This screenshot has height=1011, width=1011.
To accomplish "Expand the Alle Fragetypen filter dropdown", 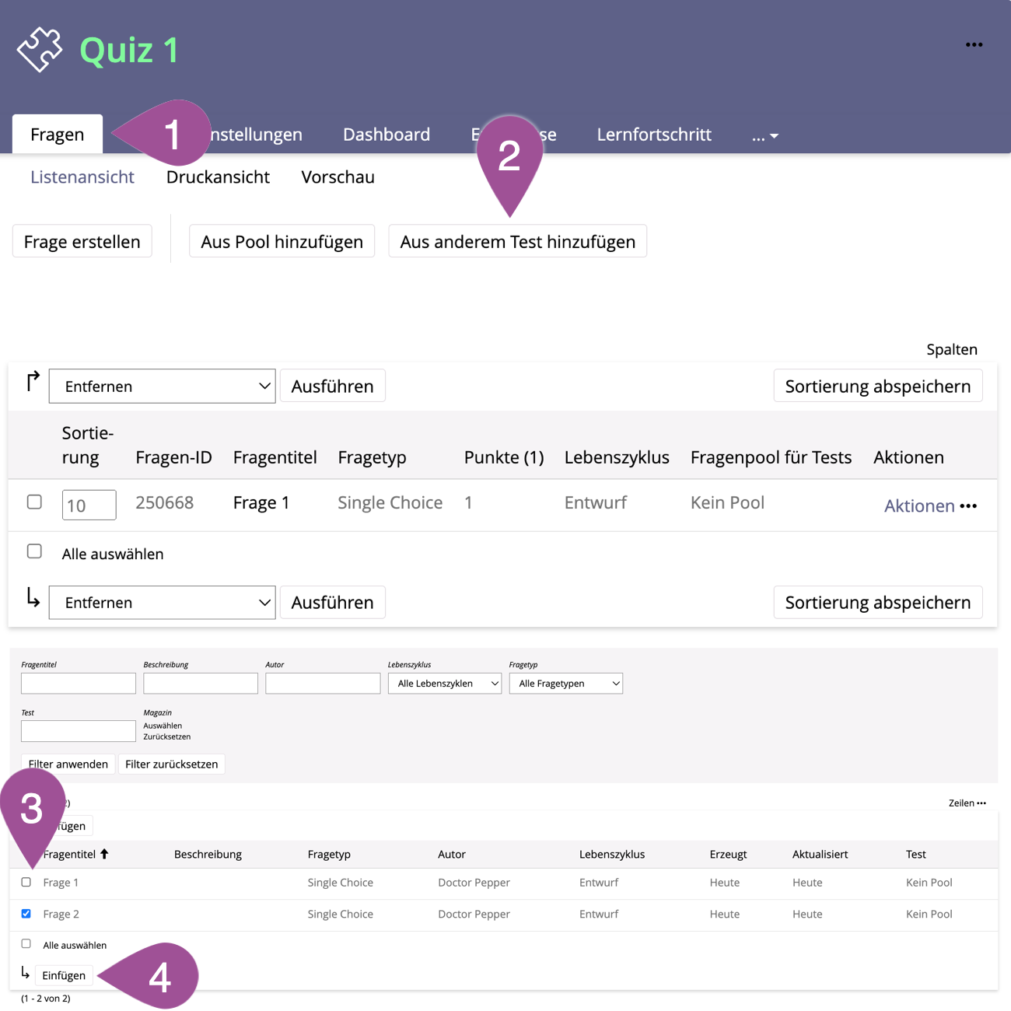I will click(565, 684).
